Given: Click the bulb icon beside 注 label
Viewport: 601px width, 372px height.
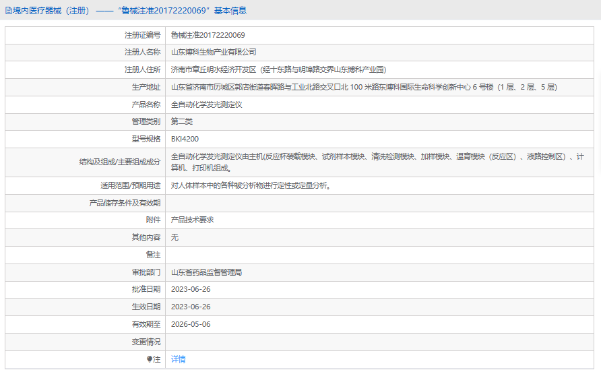Looking at the screenshot, I should [150, 359].
